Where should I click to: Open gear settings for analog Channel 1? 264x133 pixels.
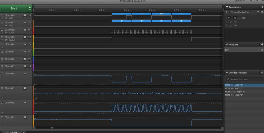point(25,88)
